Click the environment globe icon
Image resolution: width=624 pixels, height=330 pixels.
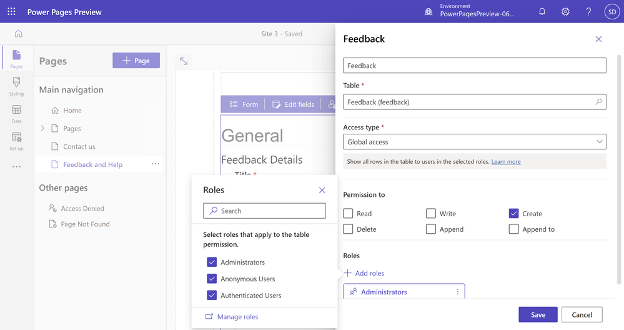click(x=428, y=12)
